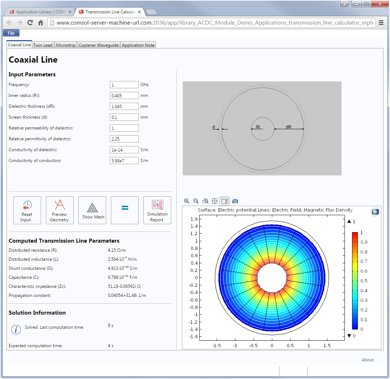This screenshot has width=390, height=379.
Task: Click the Conductivity of dielectric field
Action: (124, 150)
